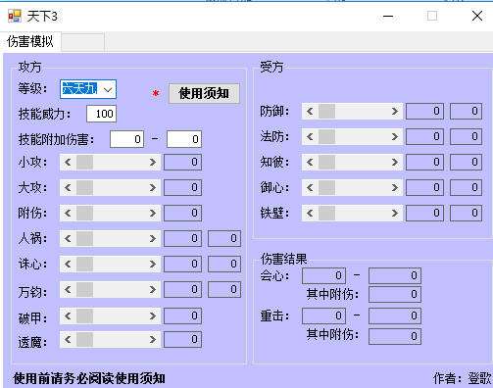Click the 小攻 slider thumb
Viewport: 493px width, 388px height.
[x=84, y=163]
